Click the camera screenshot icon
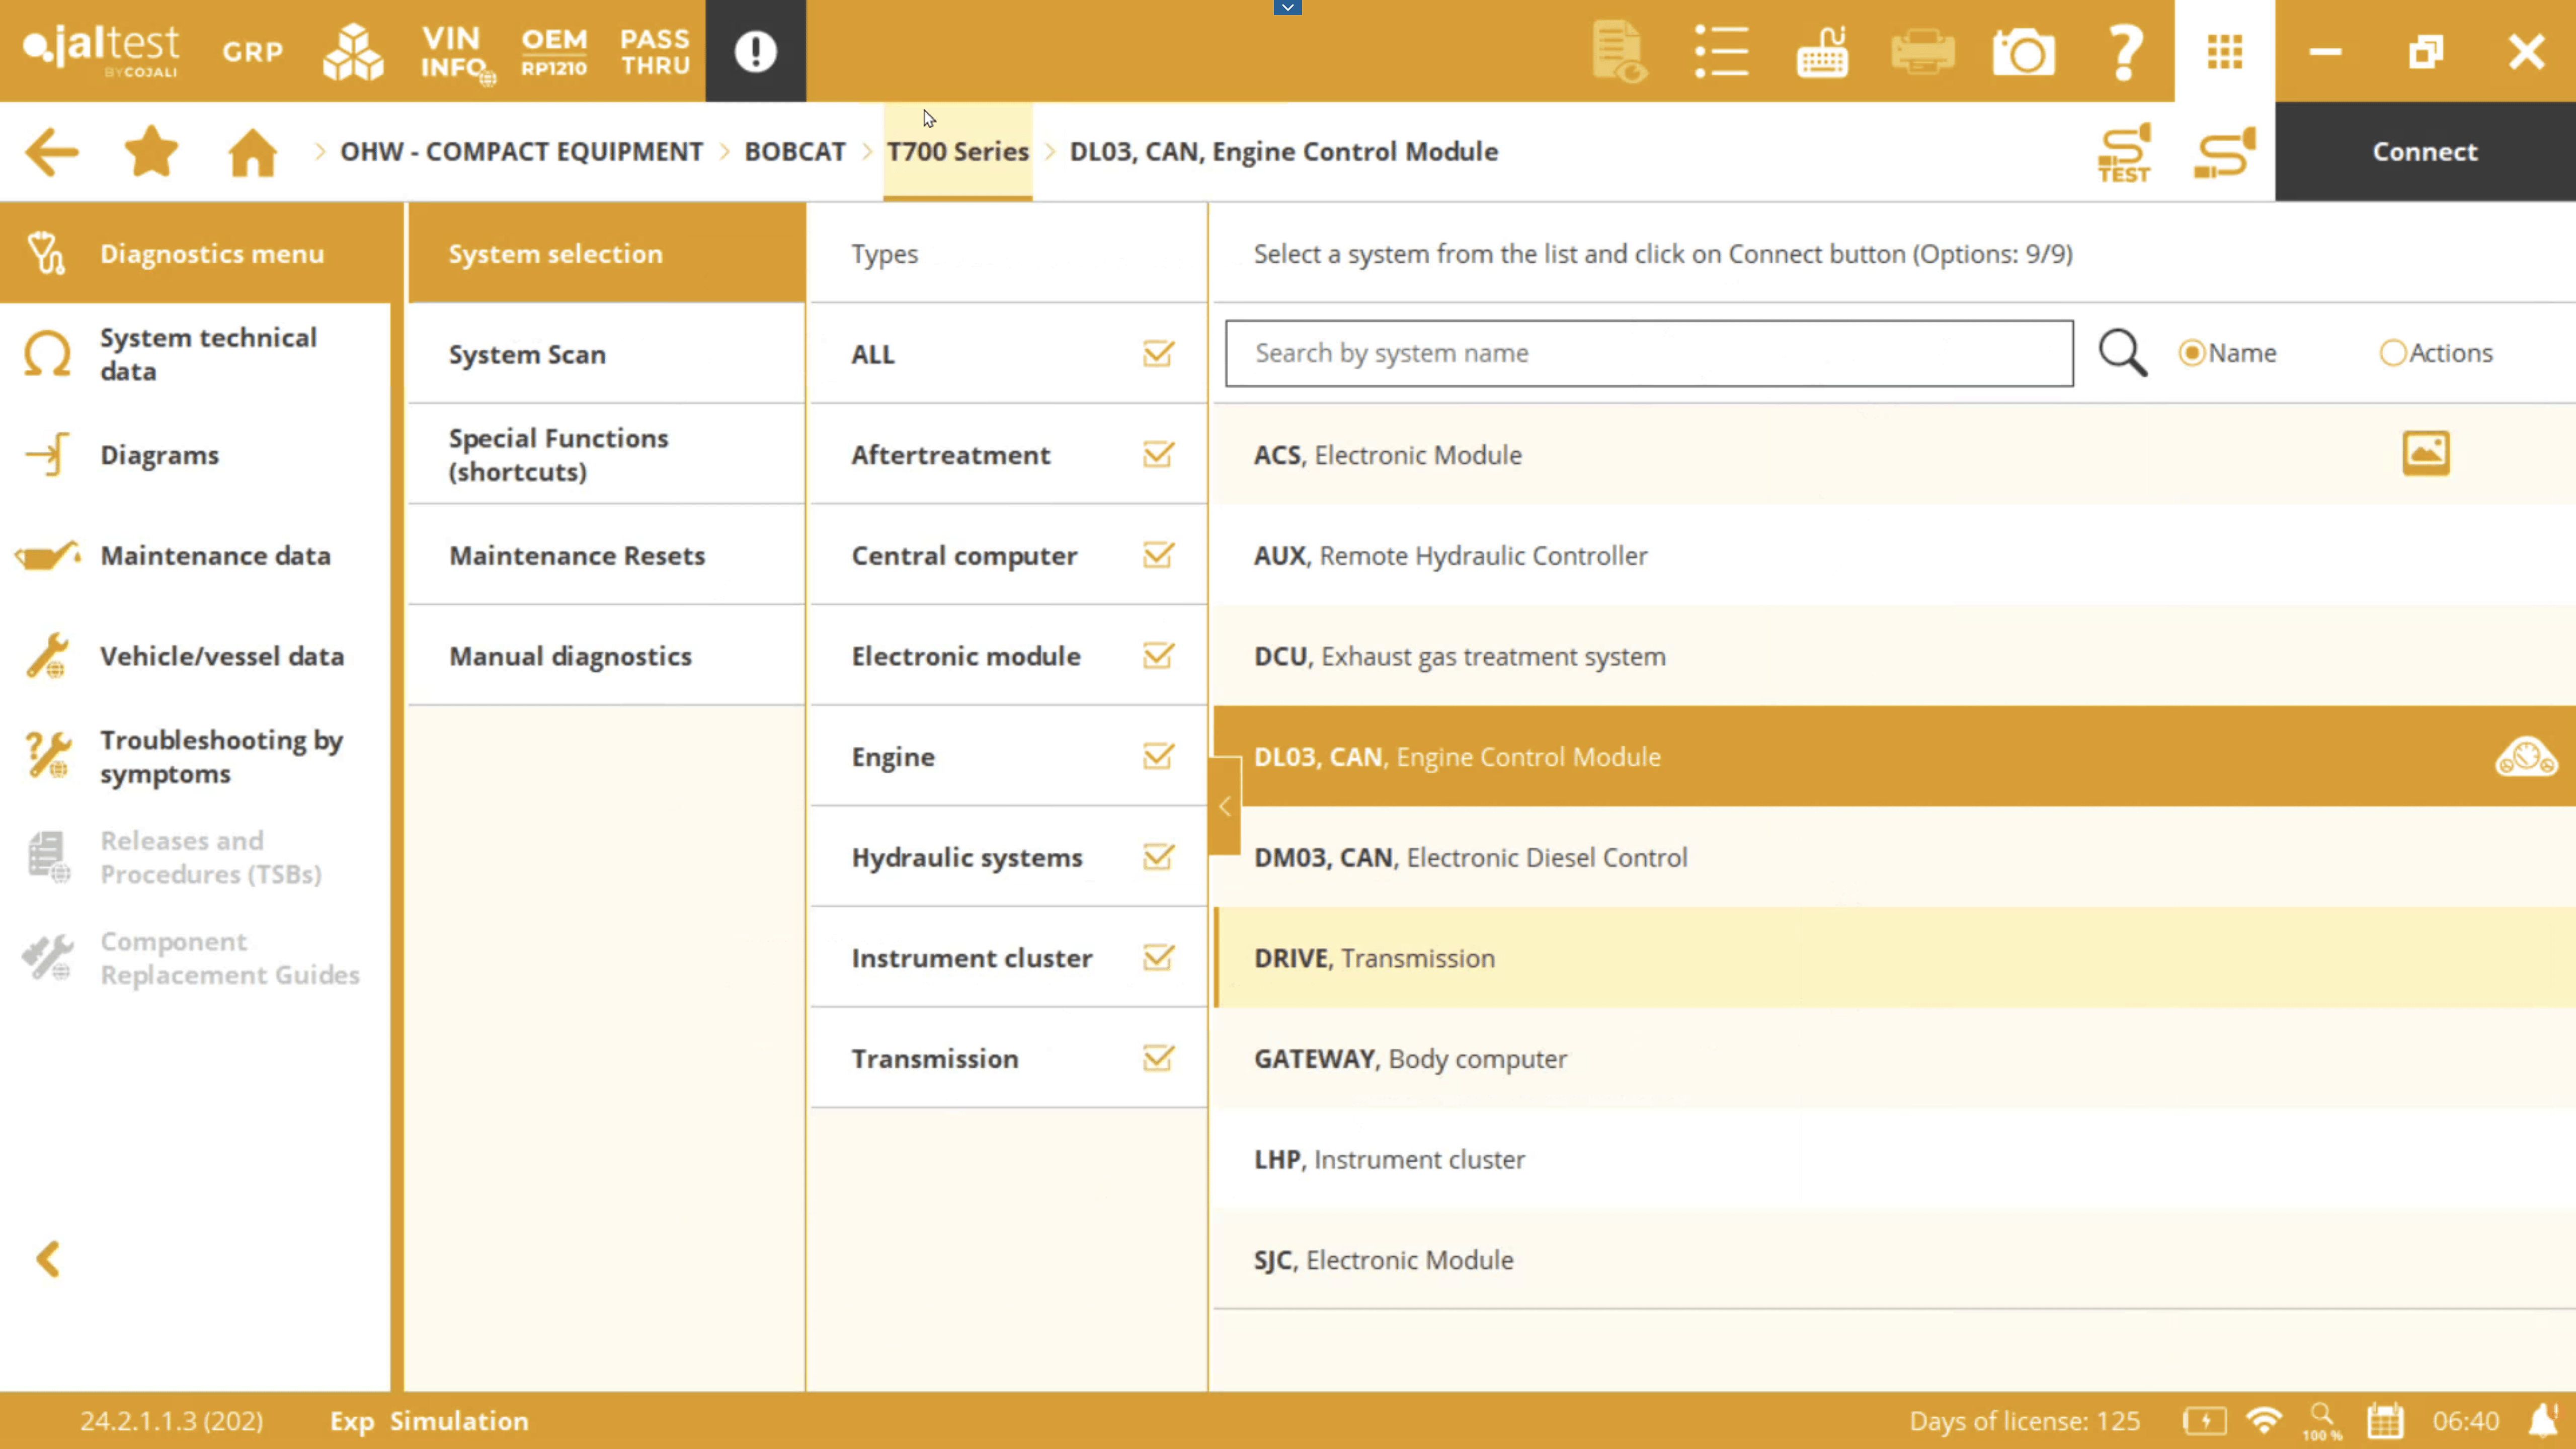This screenshot has height=1449, width=2576. (x=2023, y=52)
